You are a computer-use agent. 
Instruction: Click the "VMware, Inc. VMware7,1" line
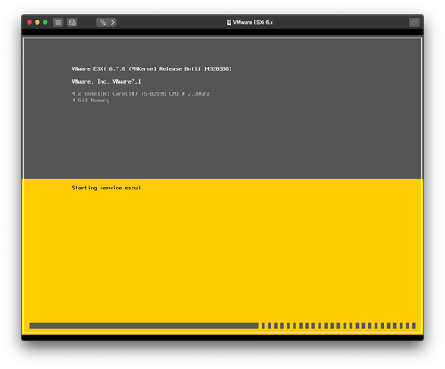(106, 82)
